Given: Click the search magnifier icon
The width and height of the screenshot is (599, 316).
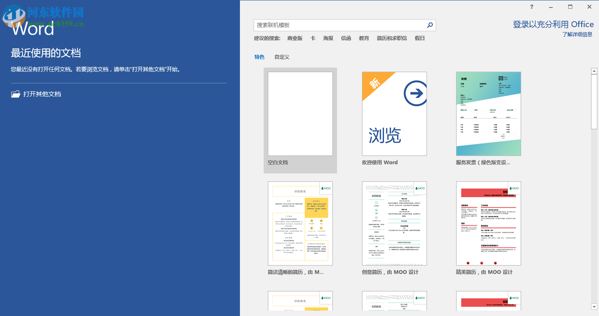Looking at the screenshot, I should (429, 25).
